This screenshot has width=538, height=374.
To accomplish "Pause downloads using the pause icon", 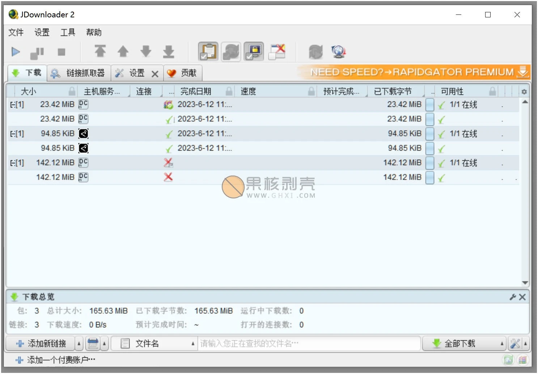I will 37,52.
